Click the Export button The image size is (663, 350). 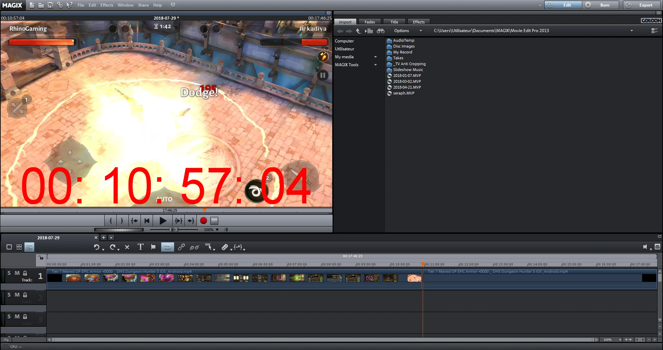coord(645,5)
